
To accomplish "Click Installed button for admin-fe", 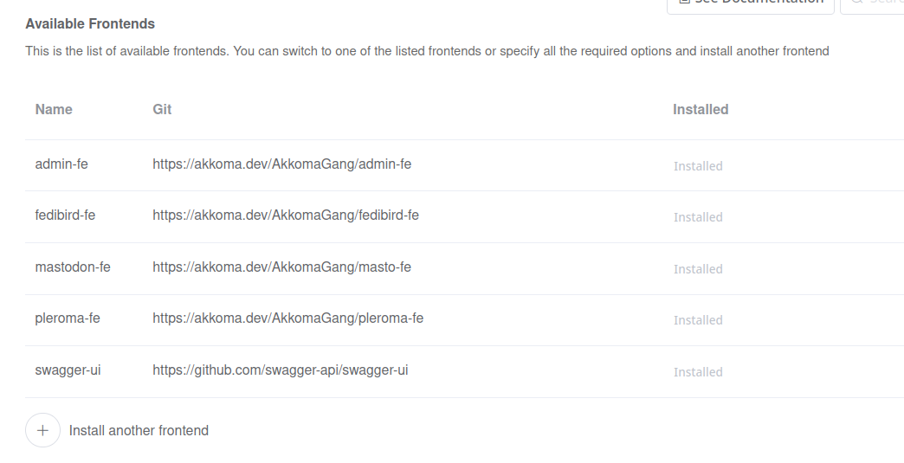I will pos(698,166).
